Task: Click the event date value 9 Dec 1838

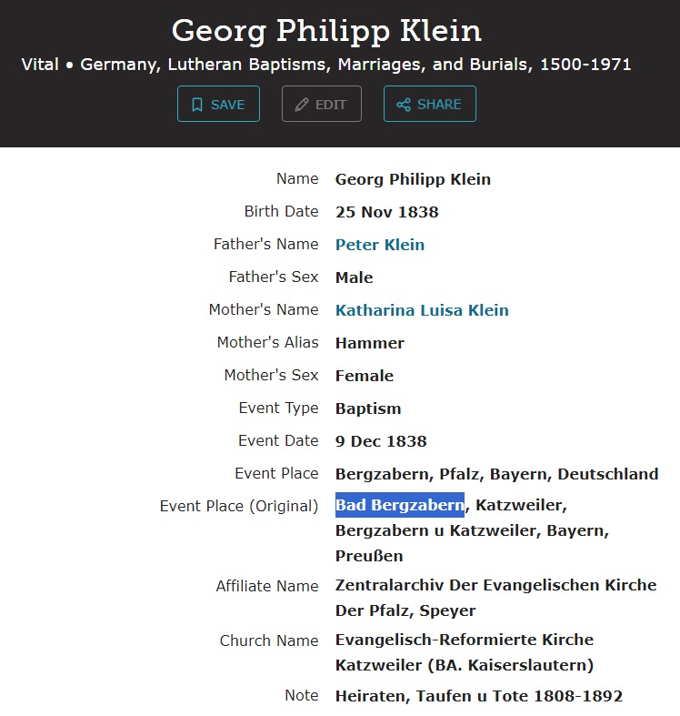Action: (381, 441)
